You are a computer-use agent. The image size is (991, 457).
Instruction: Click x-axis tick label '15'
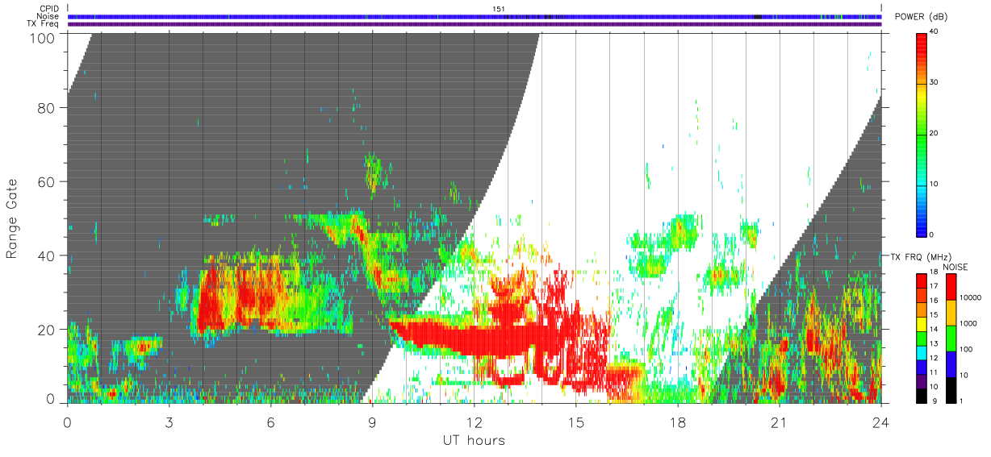point(575,422)
